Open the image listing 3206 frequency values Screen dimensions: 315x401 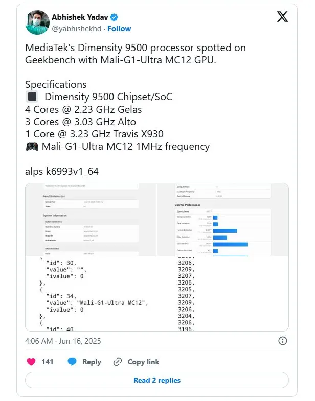pos(223,294)
